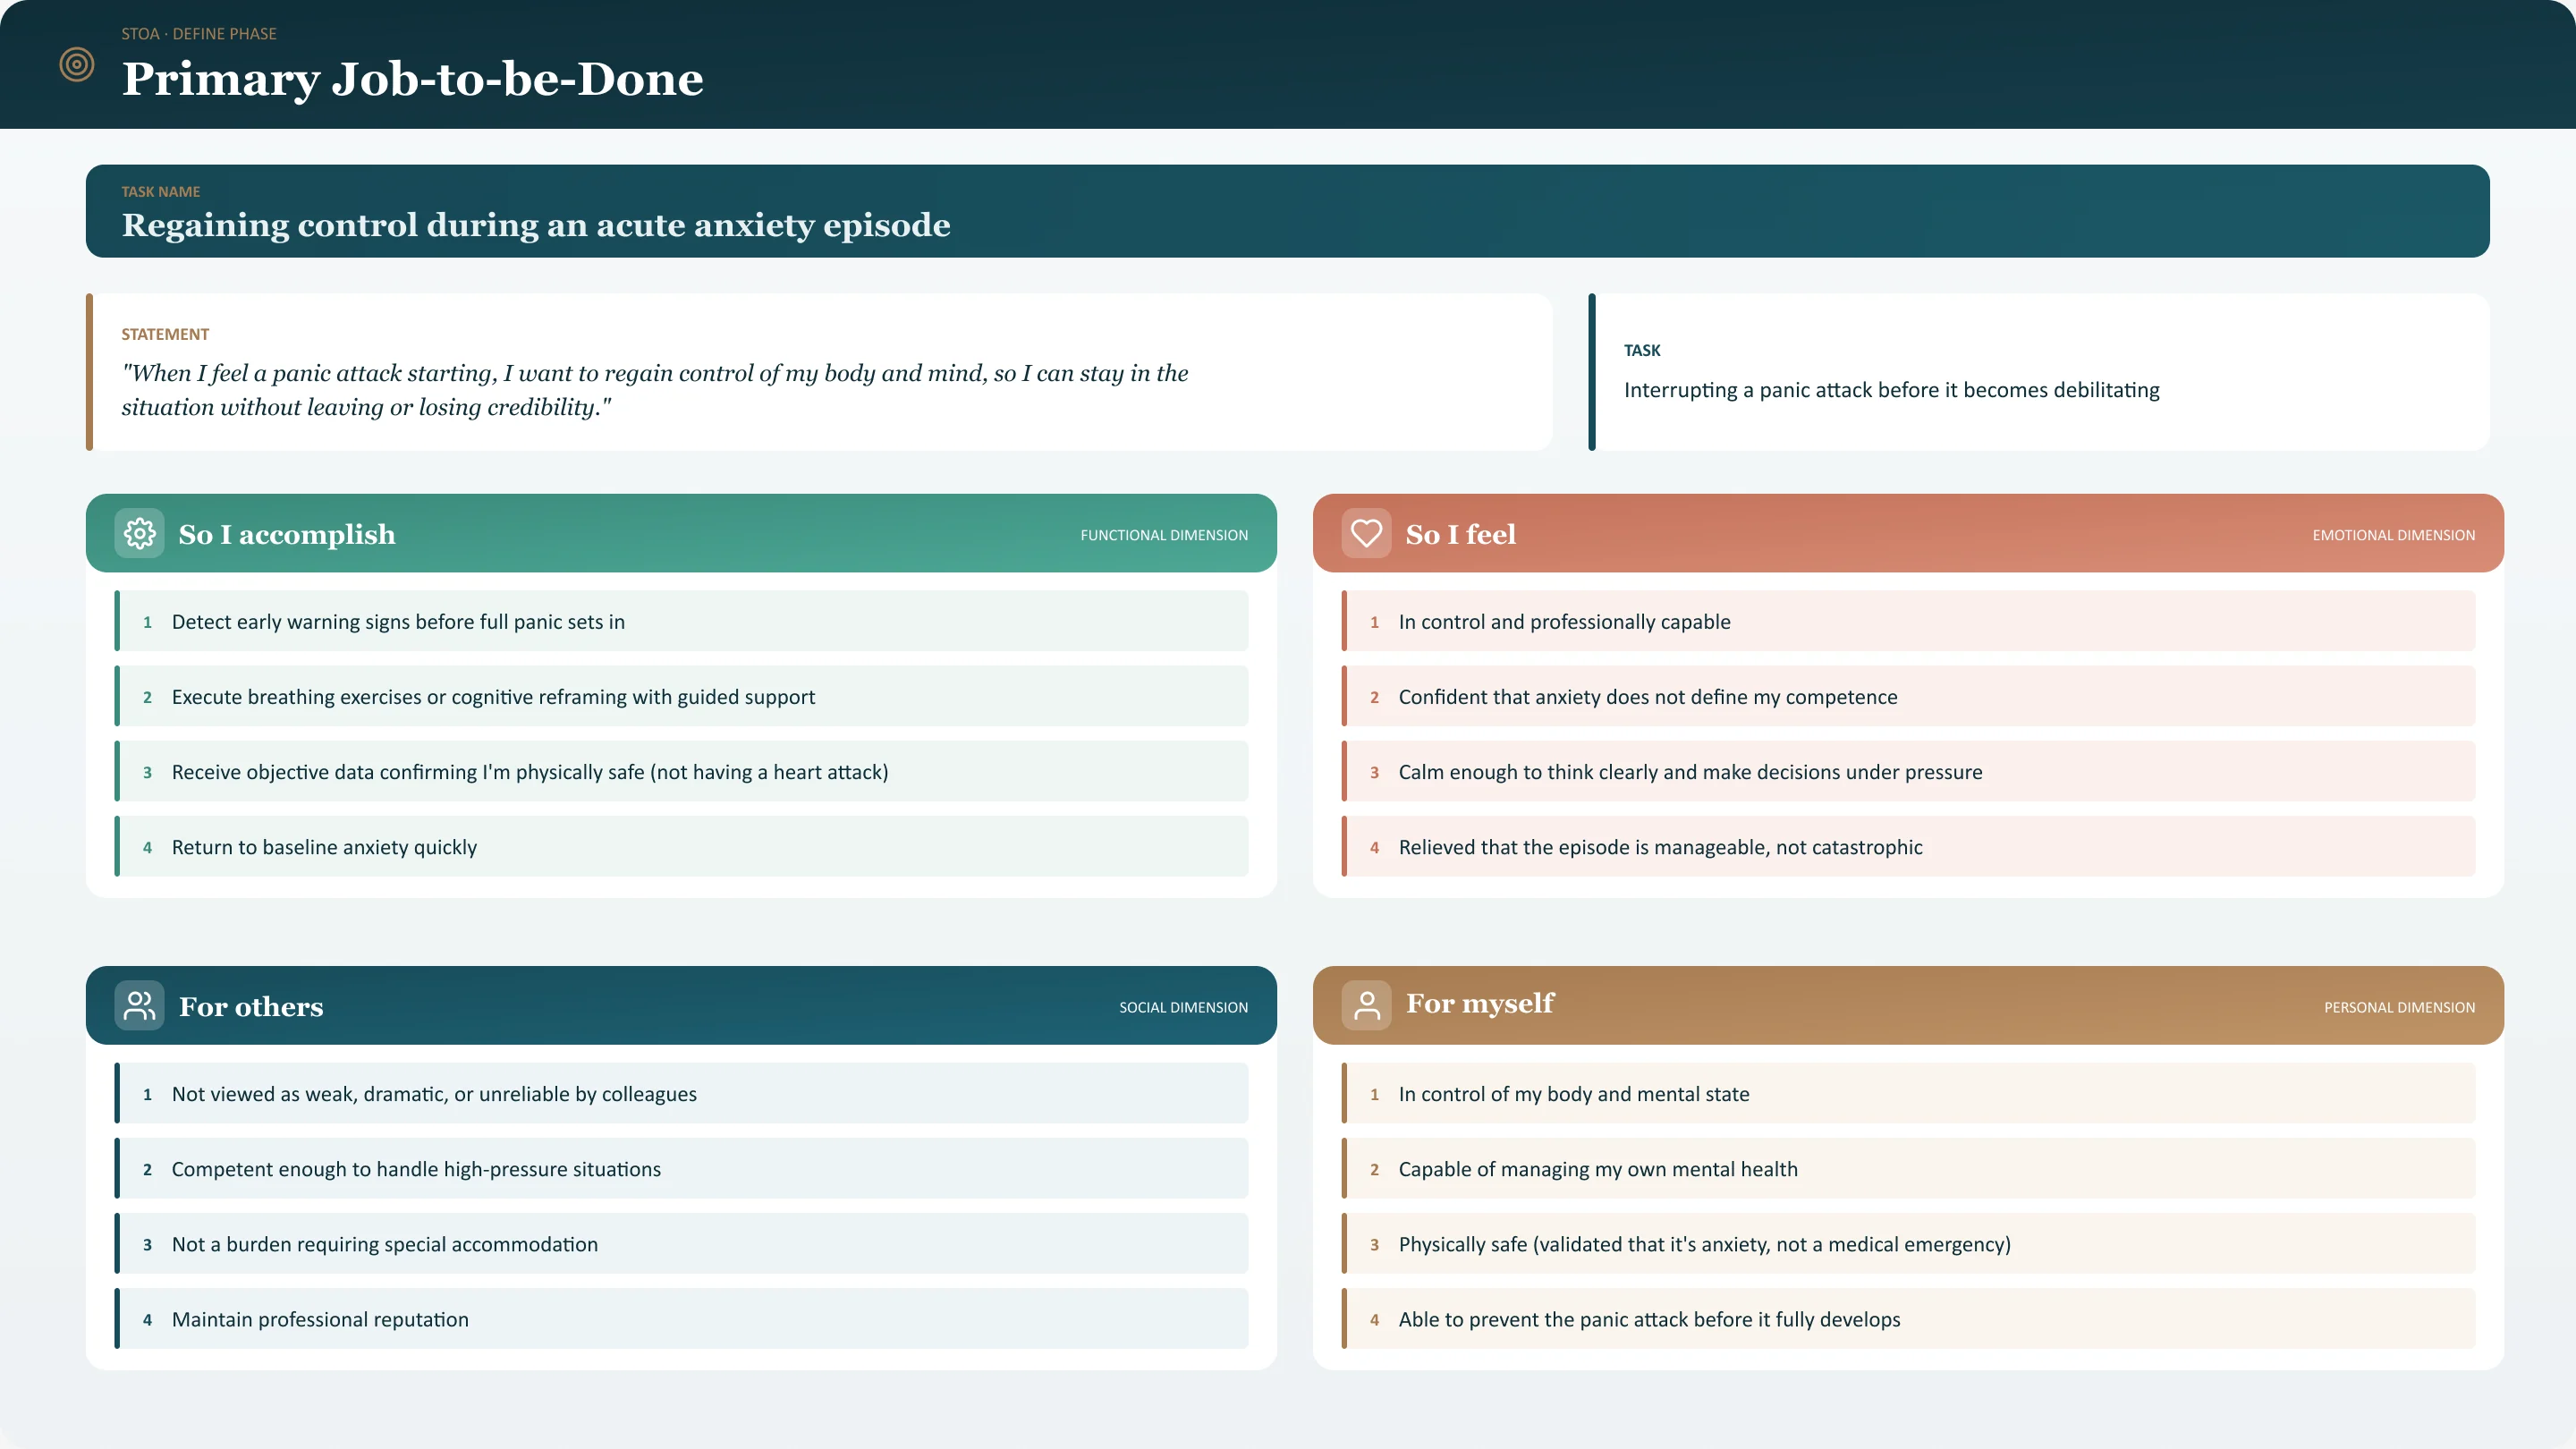
Task: Click the 'STATEMENT' label
Action: [x=165, y=334]
